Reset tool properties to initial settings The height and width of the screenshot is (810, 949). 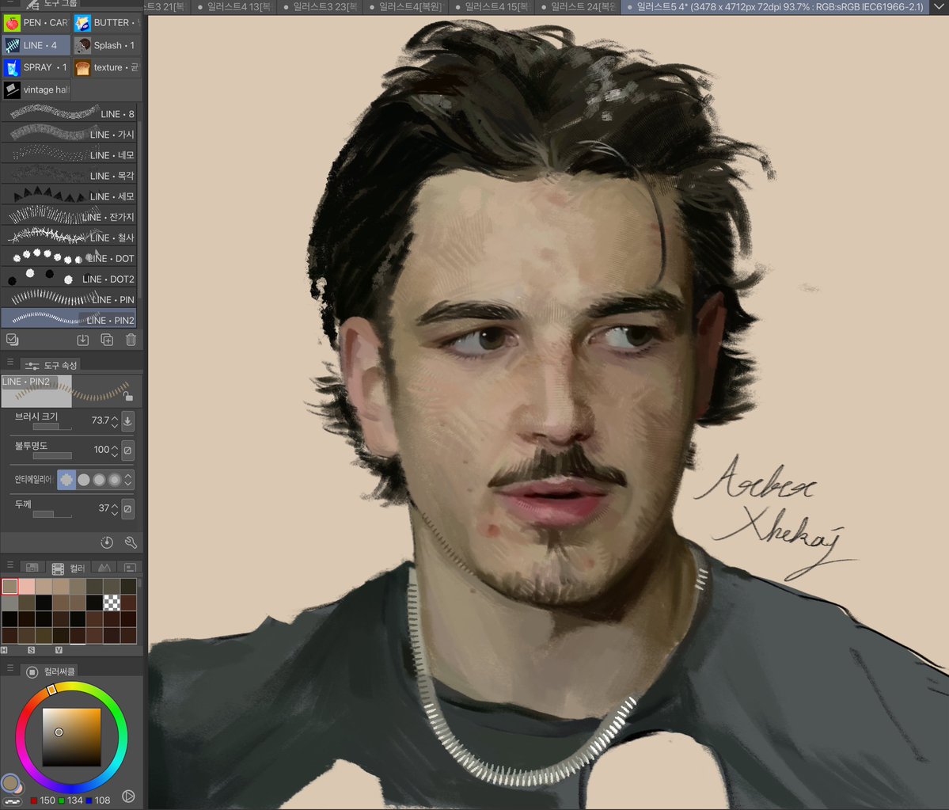(107, 542)
